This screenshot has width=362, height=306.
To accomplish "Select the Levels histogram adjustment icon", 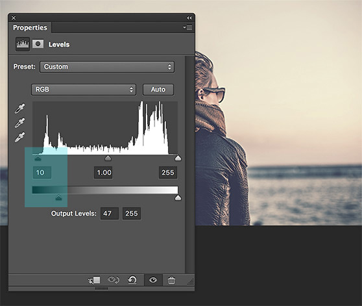I will coord(23,44).
